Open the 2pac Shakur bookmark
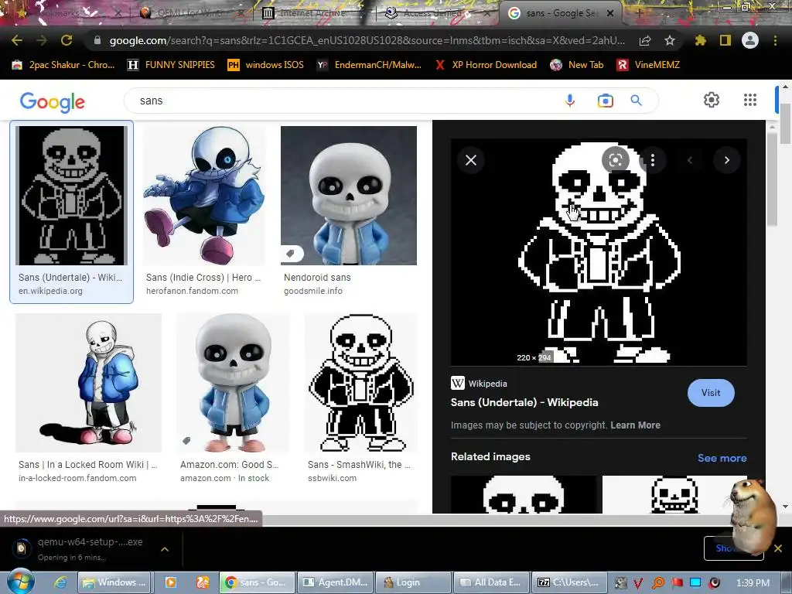 point(63,65)
